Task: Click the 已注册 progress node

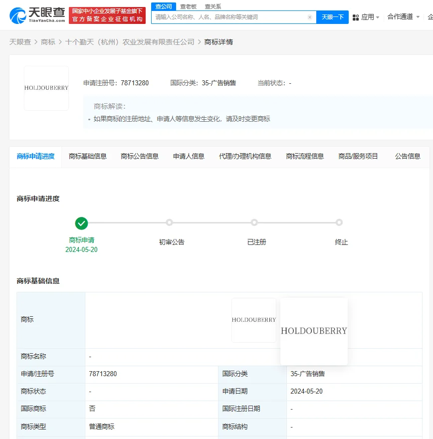Action: (254, 222)
